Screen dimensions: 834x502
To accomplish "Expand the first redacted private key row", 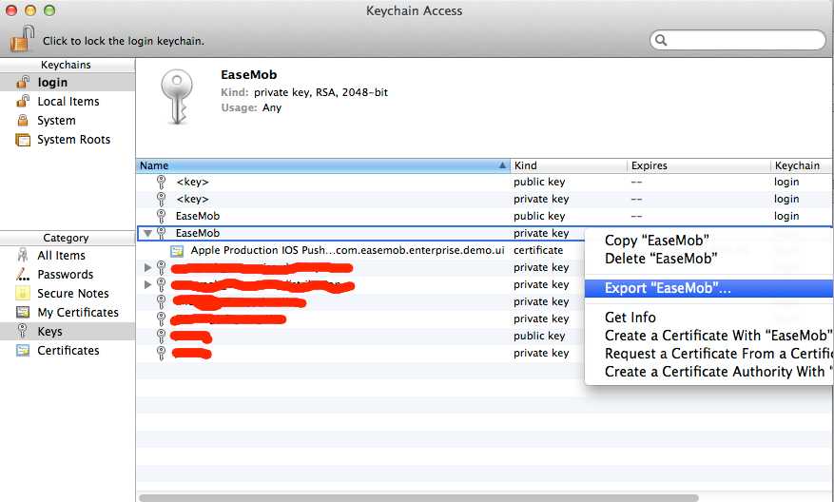I will coord(147,267).
